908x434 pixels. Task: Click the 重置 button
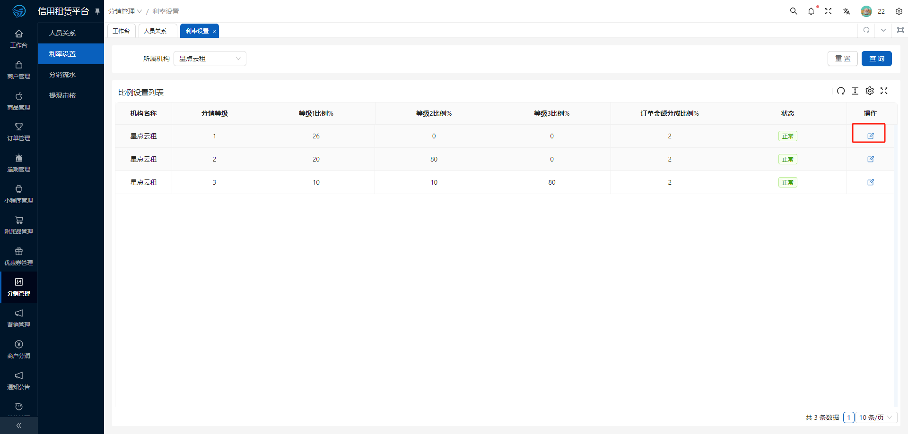pyautogui.click(x=842, y=59)
